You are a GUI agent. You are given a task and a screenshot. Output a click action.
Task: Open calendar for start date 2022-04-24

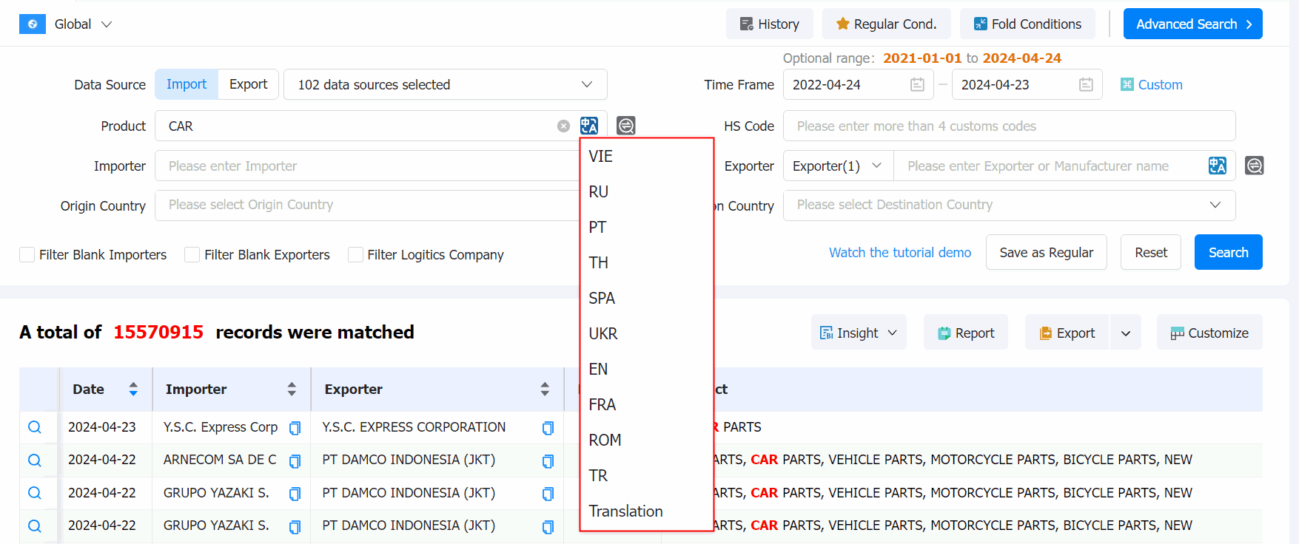click(x=917, y=85)
